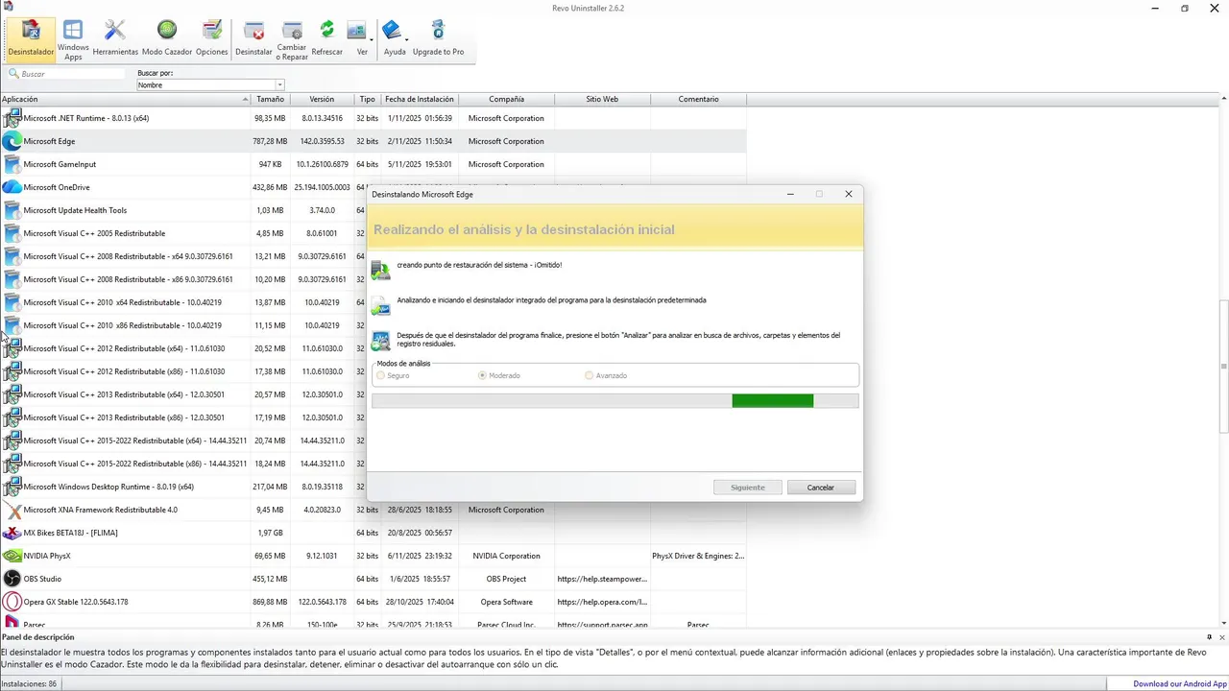Click the 787,28 MB size cell
The height and width of the screenshot is (691, 1229).
[x=270, y=141]
